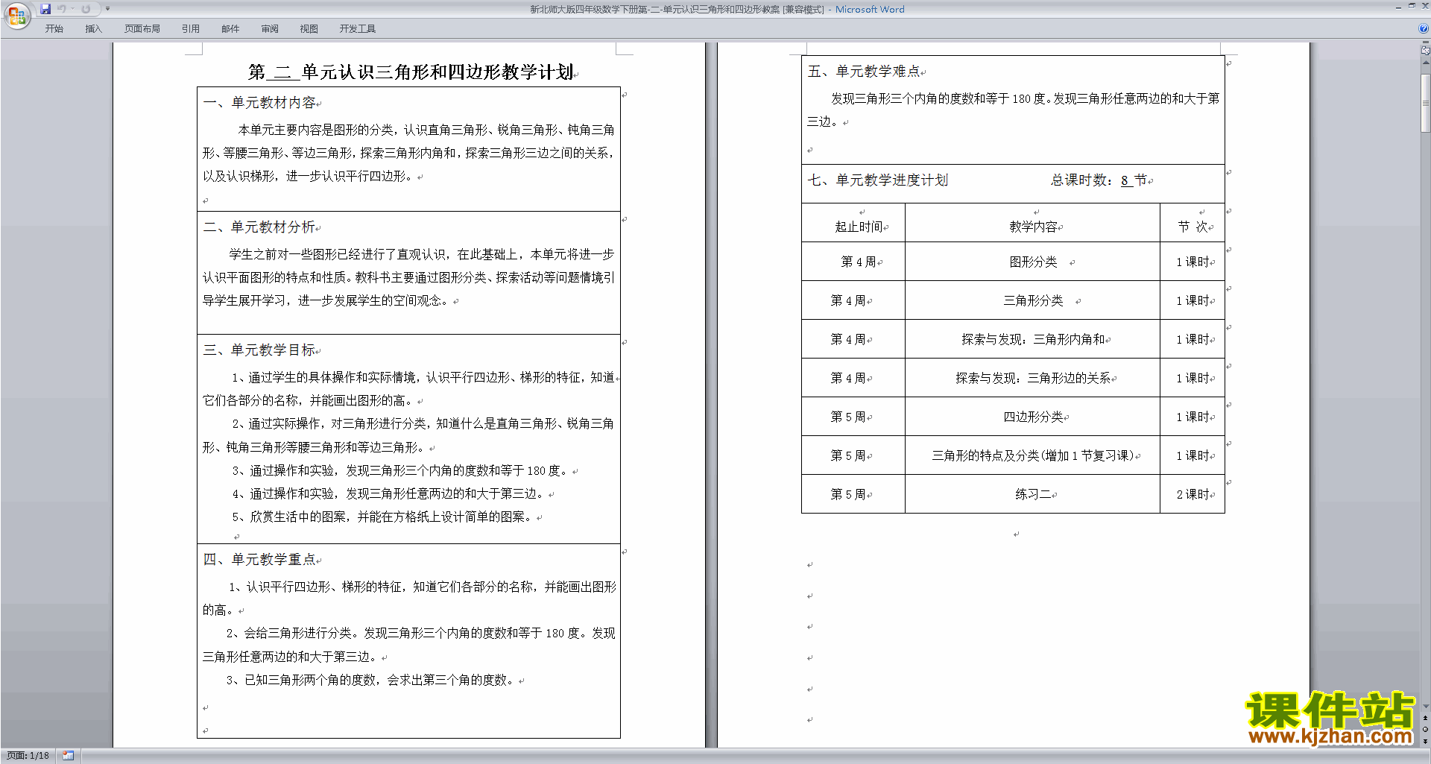
Task: Open the 视图 ribbon tab
Action: pyautogui.click(x=309, y=29)
